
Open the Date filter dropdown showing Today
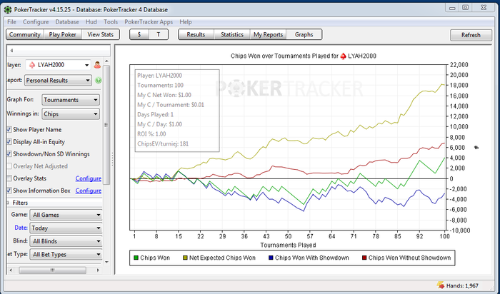coord(66,228)
